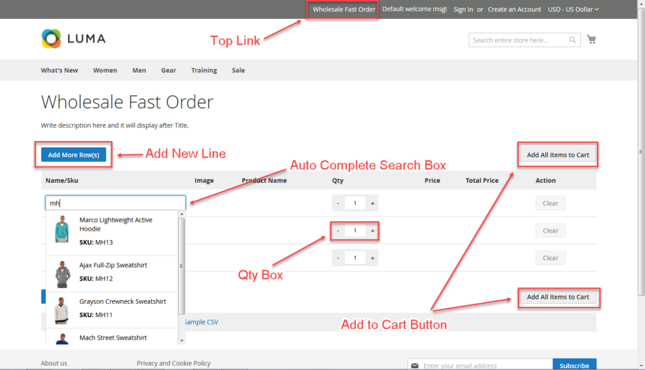Click the first row quantity field
645x370 pixels.
pos(355,204)
